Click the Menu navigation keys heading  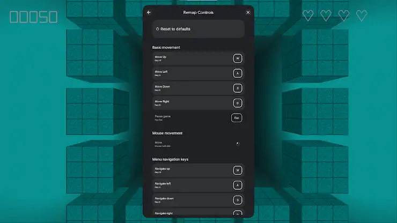tap(170, 159)
